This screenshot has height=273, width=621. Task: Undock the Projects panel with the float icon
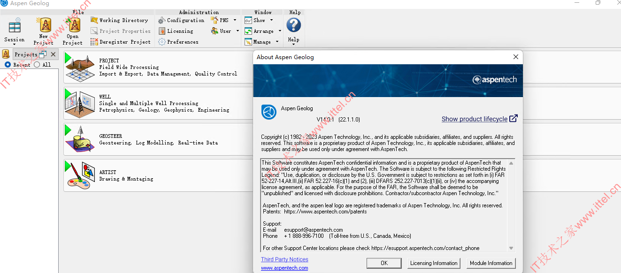point(43,54)
